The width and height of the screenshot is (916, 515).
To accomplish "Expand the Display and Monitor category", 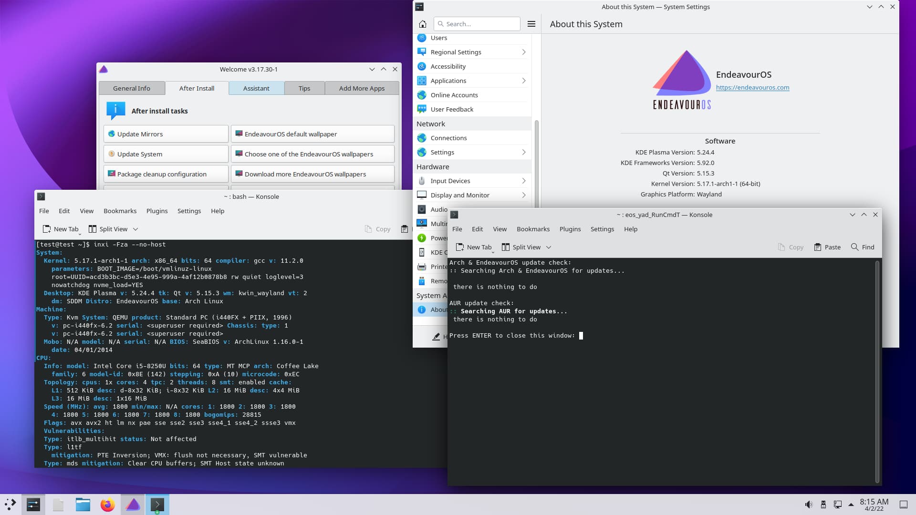I will tap(523, 195).
